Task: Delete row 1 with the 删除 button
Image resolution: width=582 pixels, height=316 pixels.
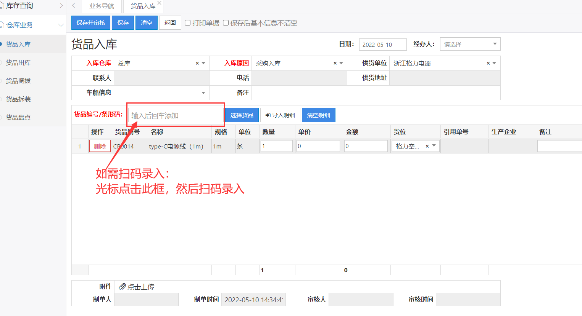Action: click(x=100, y=146)
